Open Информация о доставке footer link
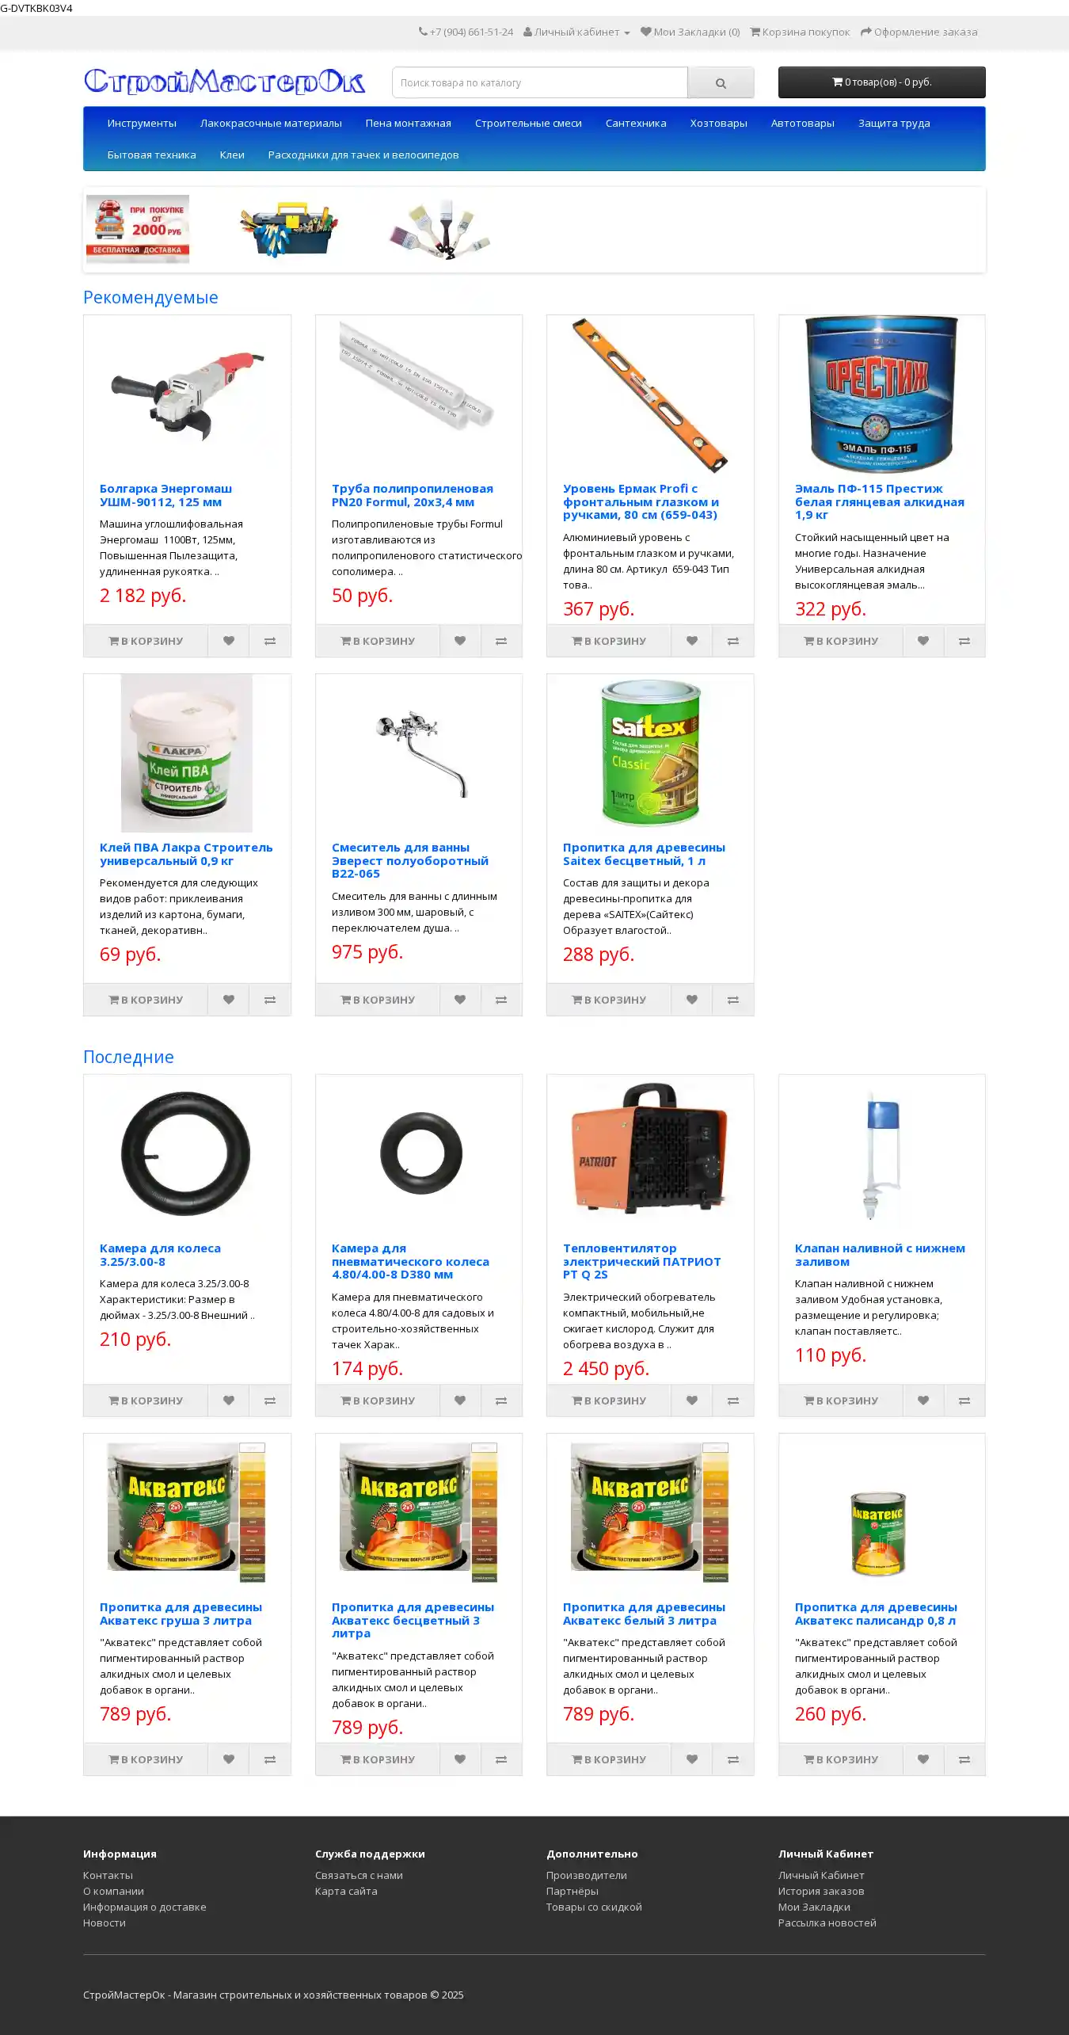This screenshot has height=2035, width=1069. click(145, 1907)
